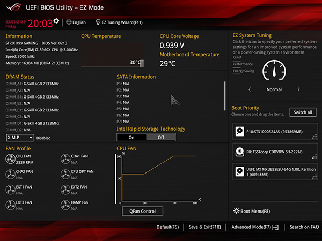This screenshot has height=241, width=322.
Task: Open Boot Menu(F8)
Action: pos(255,211)
